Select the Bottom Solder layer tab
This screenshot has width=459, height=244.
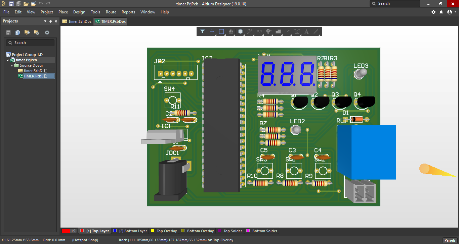(x=262, y=231)
